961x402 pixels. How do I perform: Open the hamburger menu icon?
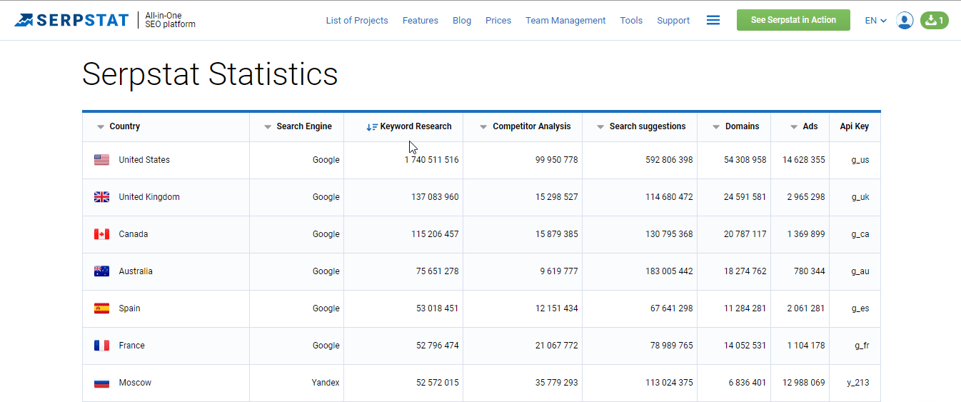[x=713, y=20]
